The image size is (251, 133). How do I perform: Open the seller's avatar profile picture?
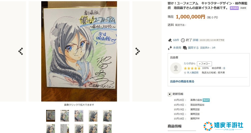pos(176,68)
